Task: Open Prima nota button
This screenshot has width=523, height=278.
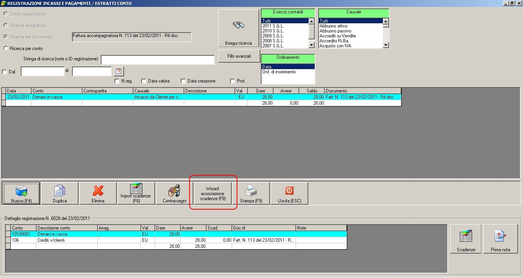Action: point(500,239)
